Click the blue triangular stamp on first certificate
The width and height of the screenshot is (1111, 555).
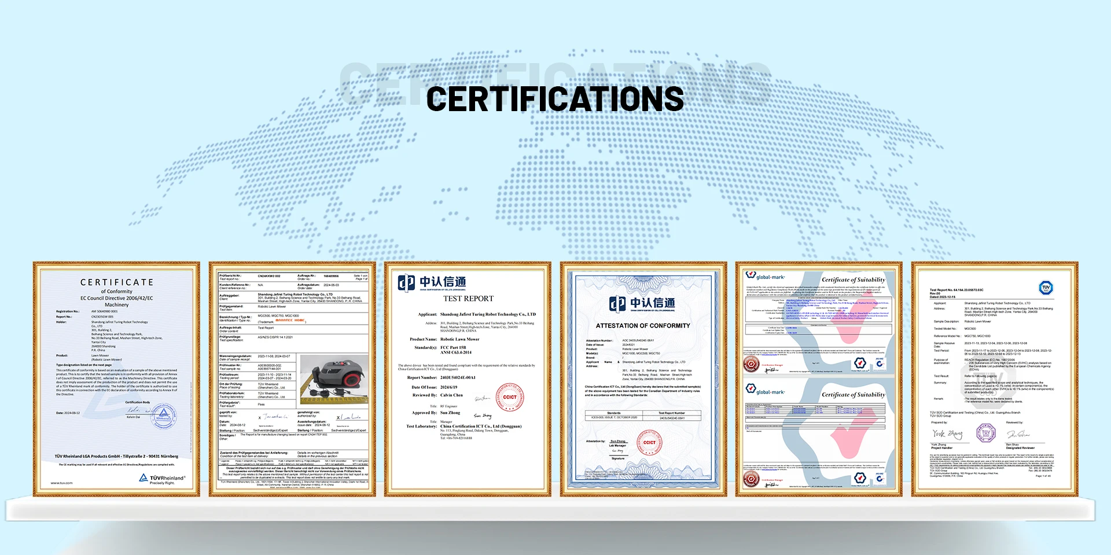(x=164, y=416)
